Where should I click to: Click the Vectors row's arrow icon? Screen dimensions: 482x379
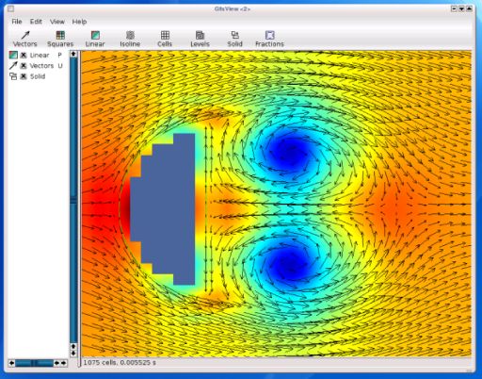click(13, 66)
